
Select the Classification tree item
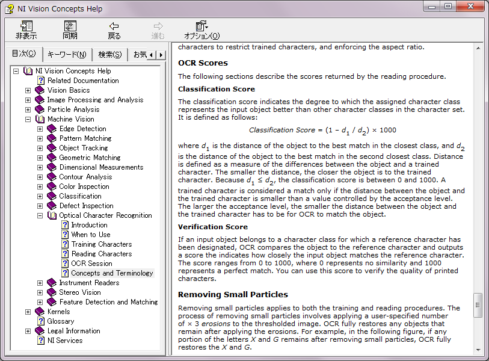[80, 196]
